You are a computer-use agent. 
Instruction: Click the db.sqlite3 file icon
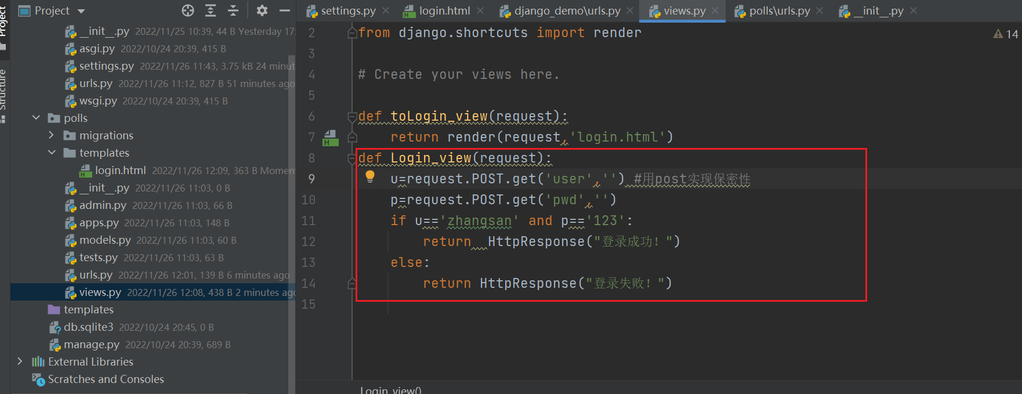(x=55, y=327)
